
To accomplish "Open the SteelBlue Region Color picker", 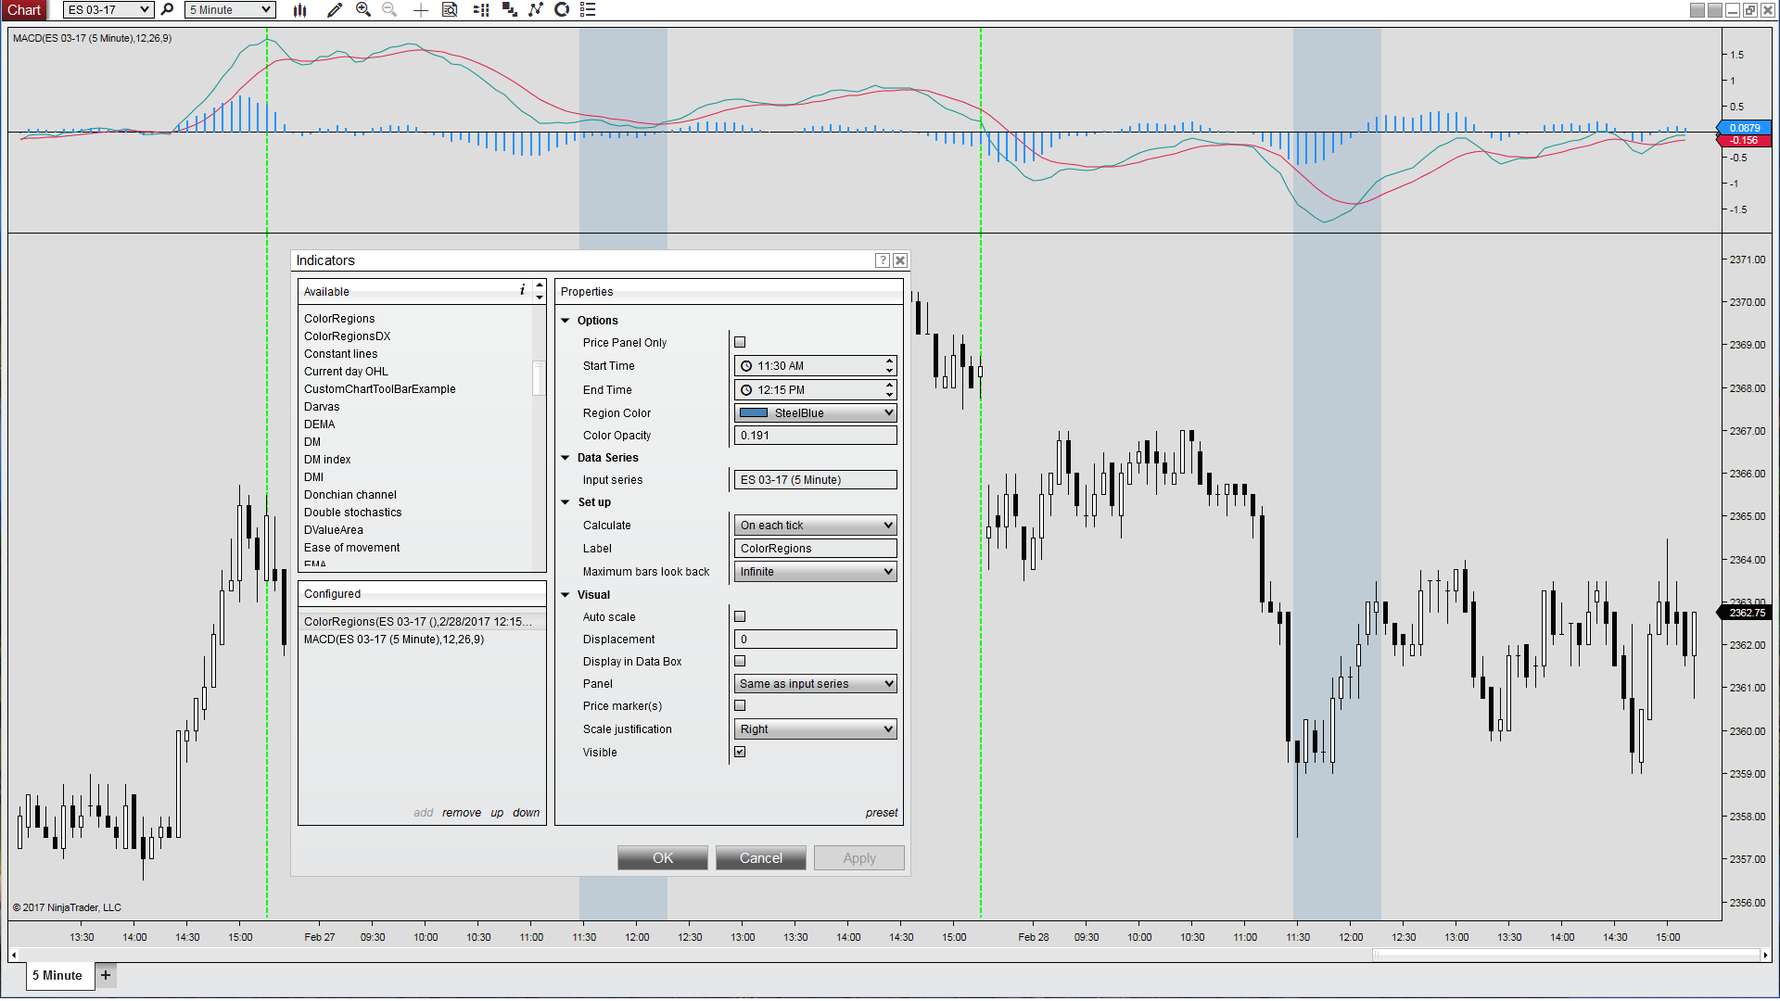I will (x=815, y=413).
